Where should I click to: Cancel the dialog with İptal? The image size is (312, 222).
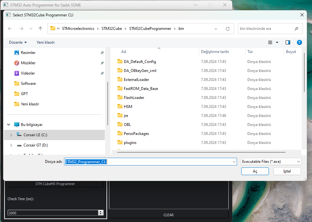[x=287, y=171]
